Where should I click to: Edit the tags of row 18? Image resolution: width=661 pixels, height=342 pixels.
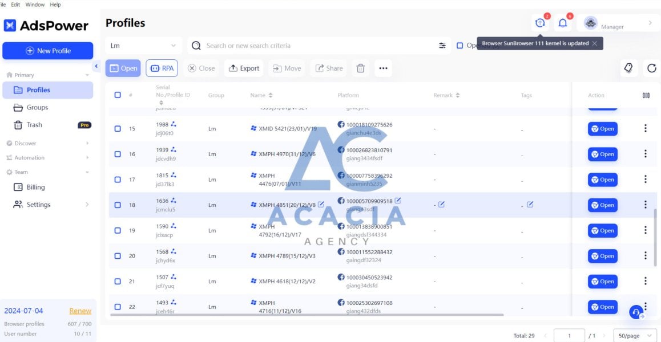coord(530,204)
